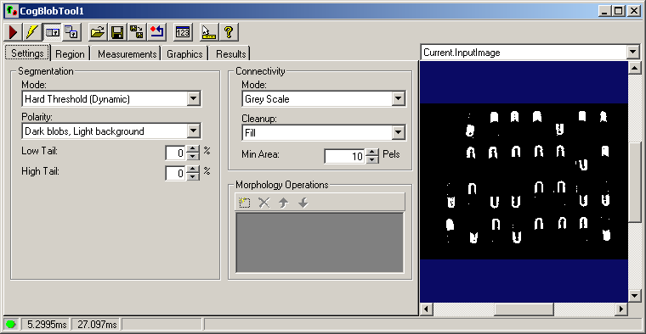Click the image display scroll-down arrow
The width and height of the screenshot is (646, 334).
(634, 295)
